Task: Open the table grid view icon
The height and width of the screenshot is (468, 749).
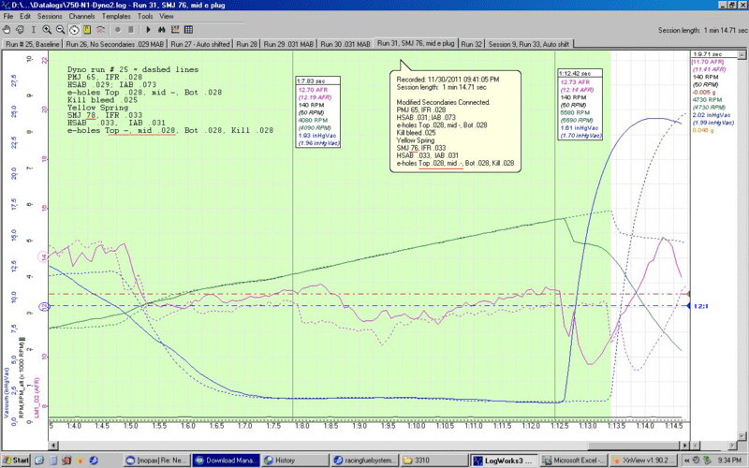Action: (188, 30)
